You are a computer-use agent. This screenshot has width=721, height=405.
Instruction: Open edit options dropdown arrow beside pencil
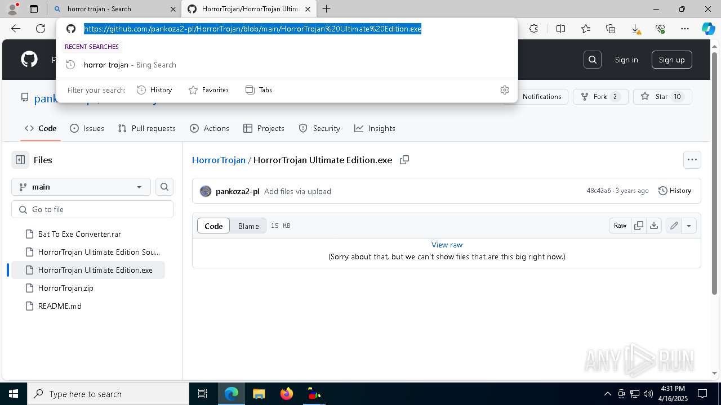(x=689, y=226)
